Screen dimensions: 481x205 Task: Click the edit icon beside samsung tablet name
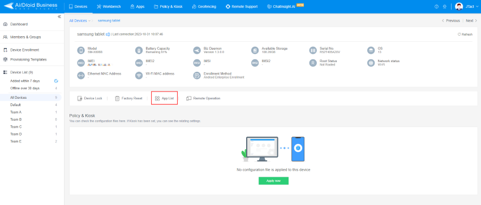[x=108, y=34]
